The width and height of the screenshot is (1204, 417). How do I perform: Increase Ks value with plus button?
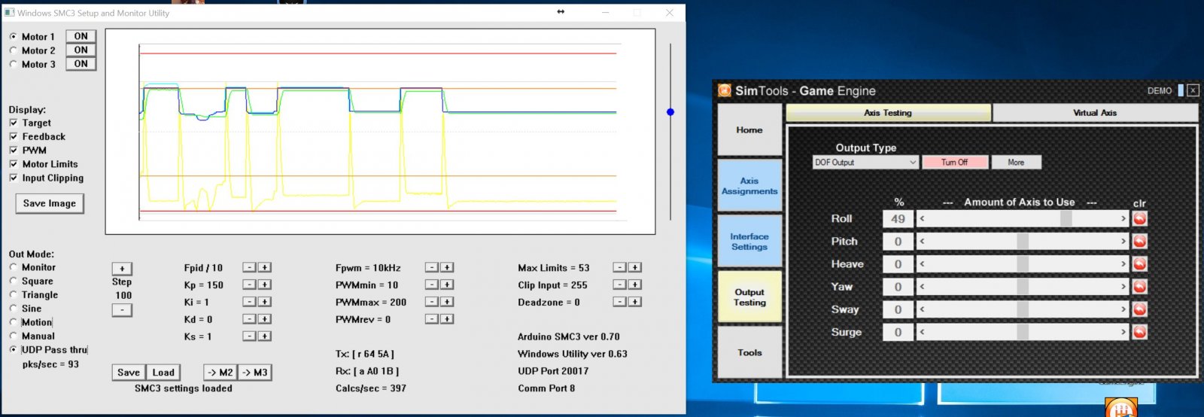point(265,336)
